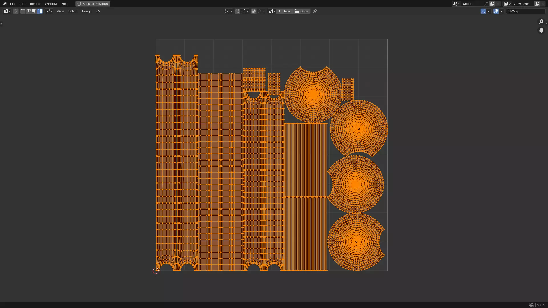This screenshot has width=548, height=308.
Task: Expand the pivot point dropdown
Action: pyautogui.click(x=229, y=11)
